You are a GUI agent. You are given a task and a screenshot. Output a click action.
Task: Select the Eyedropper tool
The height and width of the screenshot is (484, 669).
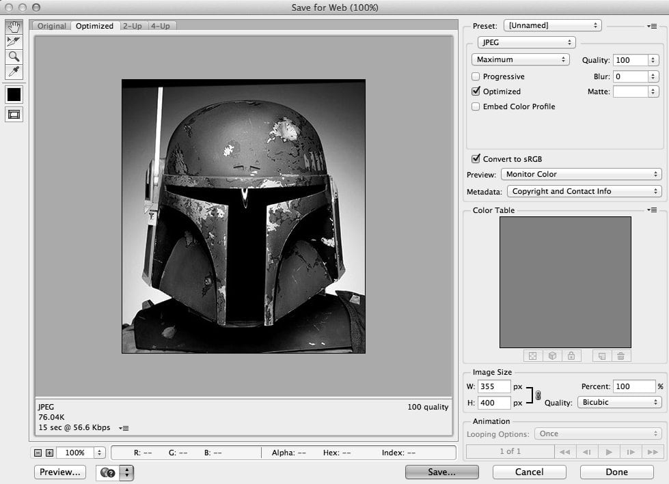[x=14, y=72]
